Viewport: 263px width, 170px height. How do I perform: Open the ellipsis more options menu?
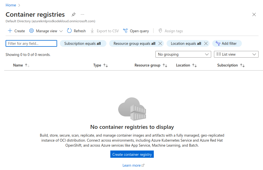(x=82, y=14)
